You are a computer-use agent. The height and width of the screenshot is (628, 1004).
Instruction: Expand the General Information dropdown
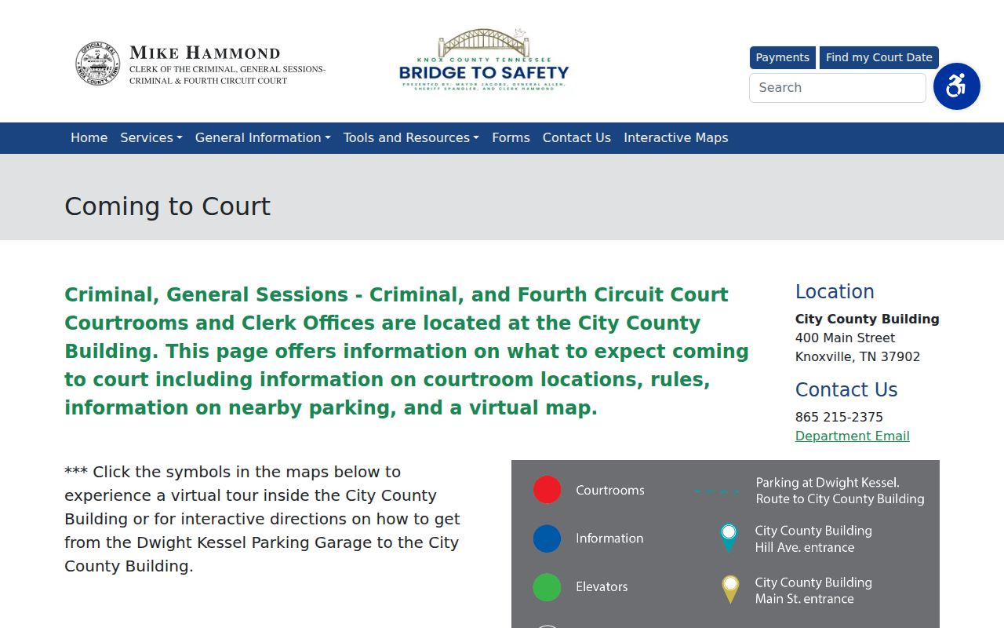tap(263, 137)
